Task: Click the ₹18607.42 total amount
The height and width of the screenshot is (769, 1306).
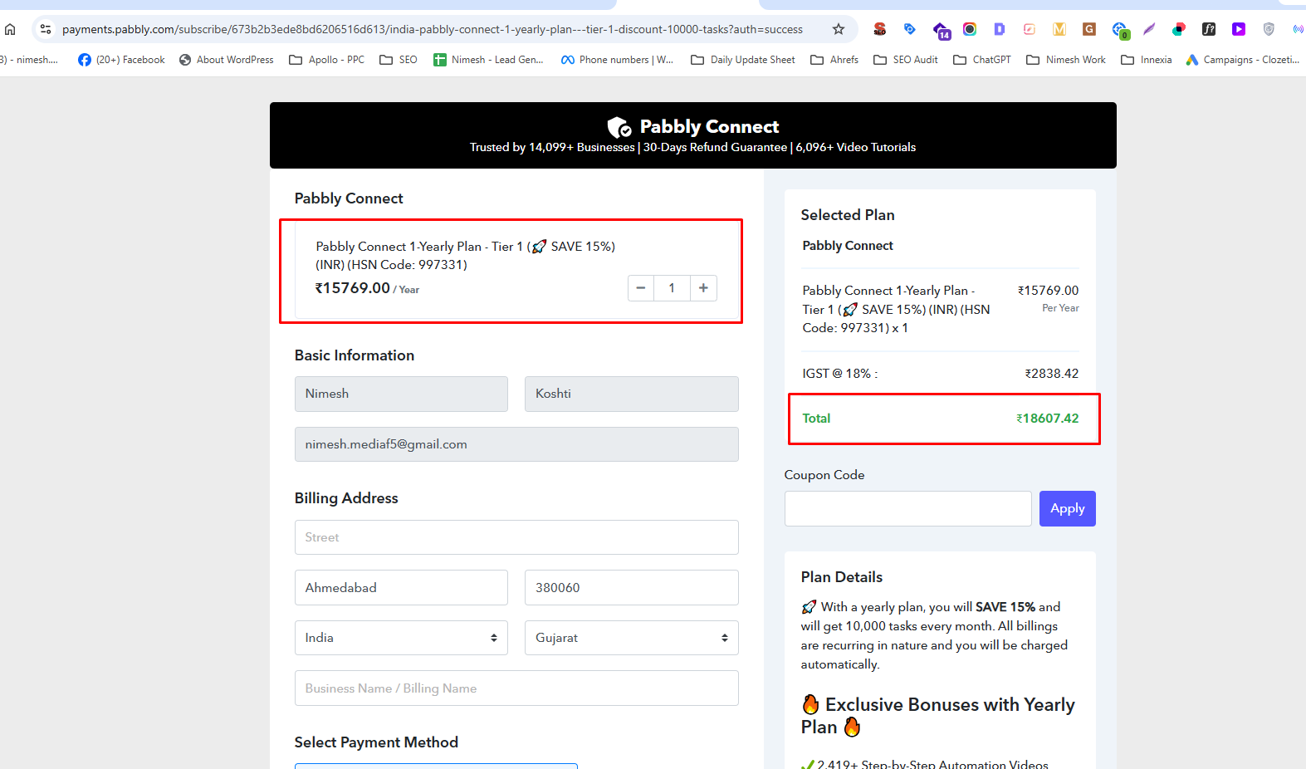Action: tap(1048, 419)
